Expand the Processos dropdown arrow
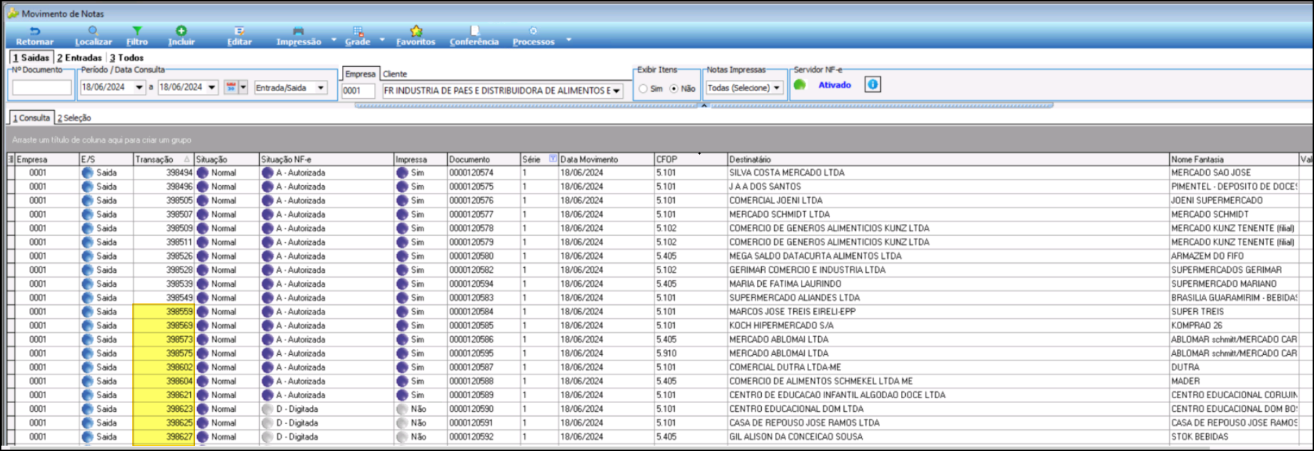This screenshot has width=1314, height=451. tap(568, 40)
